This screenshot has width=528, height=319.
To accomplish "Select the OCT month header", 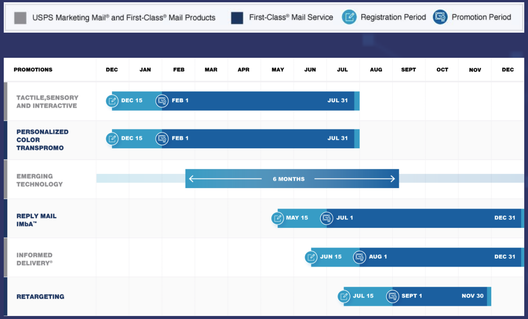I will point(442,70).
